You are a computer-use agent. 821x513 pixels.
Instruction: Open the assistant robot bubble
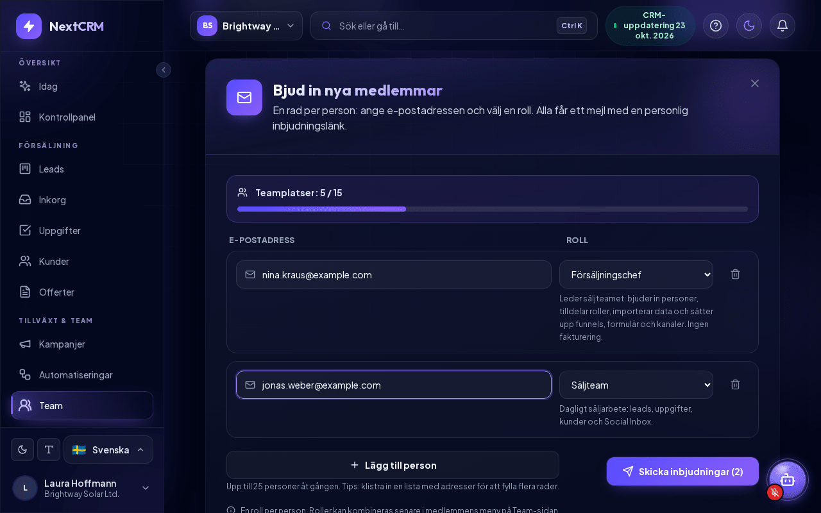point(788,480)
